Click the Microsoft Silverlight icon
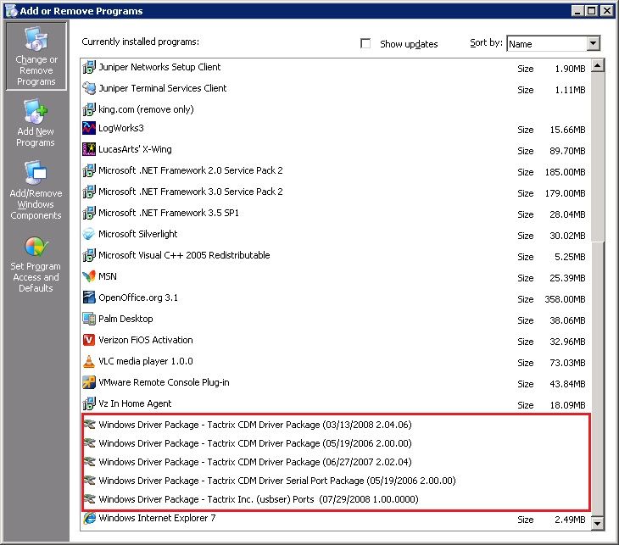Screen dimensions: 619x545 (90, 234)
